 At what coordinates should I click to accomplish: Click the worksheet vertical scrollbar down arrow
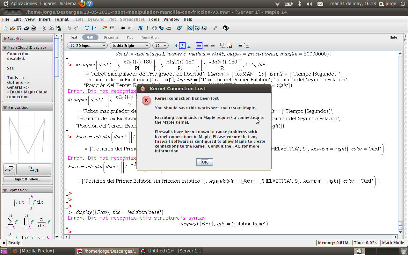coord(400,231)
